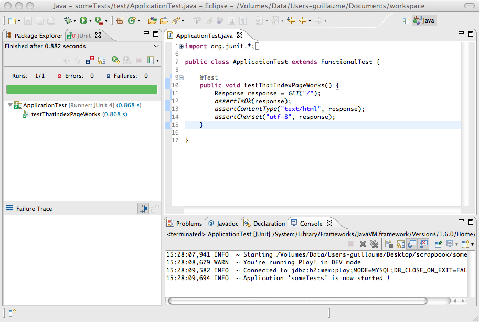
Task: Toggle Scroll Lock in JUnit view
Action: pos(101,61)
